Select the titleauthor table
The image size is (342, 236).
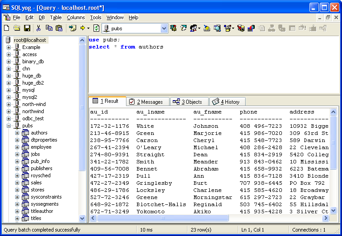42,211
